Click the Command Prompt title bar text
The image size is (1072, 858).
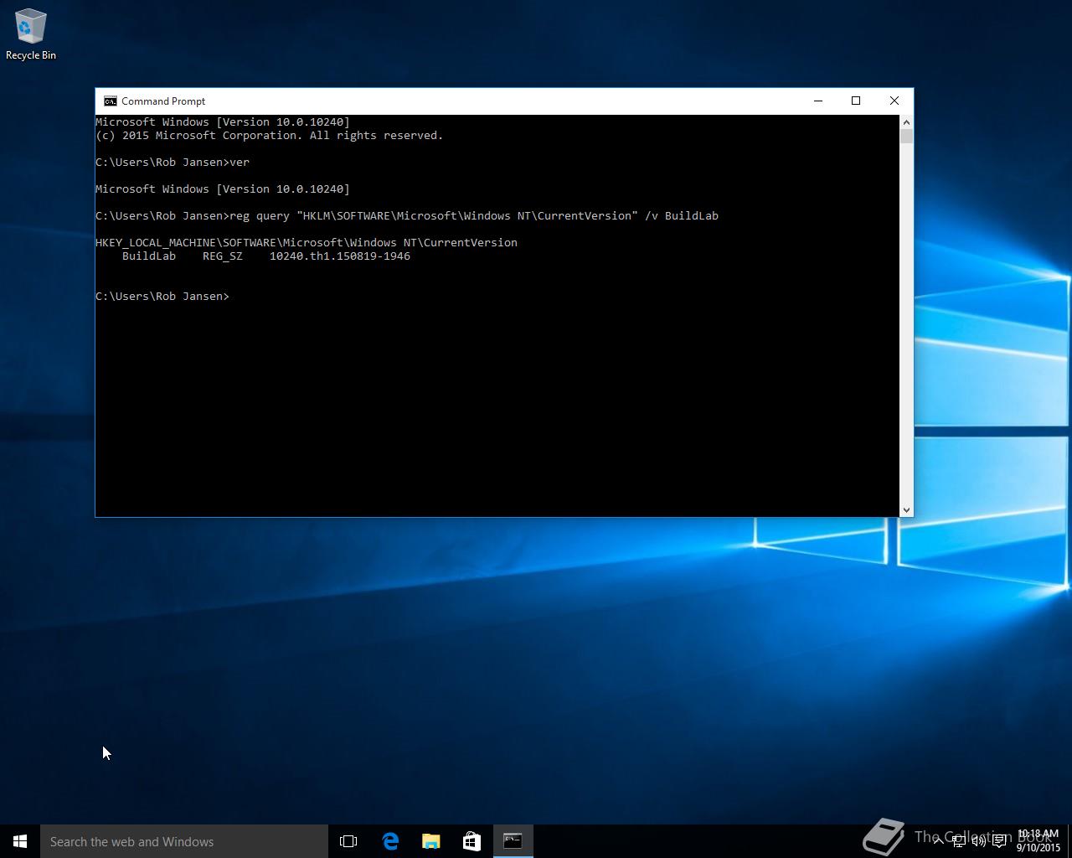163,101
